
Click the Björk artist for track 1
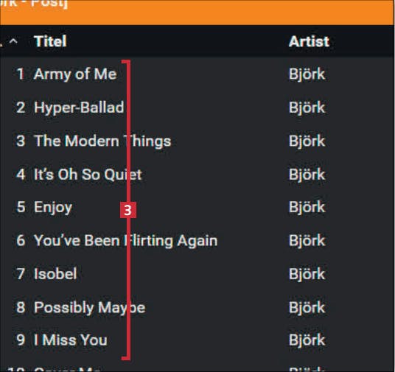click(x=307, y=74)
